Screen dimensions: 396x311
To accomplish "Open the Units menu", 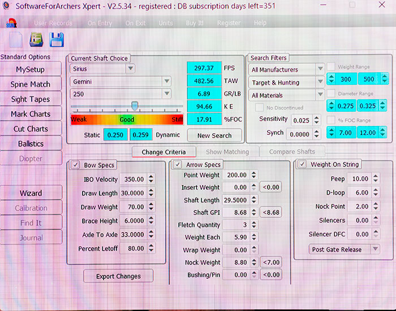I will click(166, 23).
